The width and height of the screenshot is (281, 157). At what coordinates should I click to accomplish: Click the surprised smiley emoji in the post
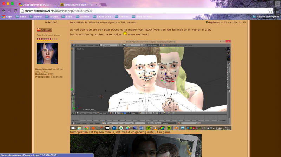[x=125, y=33]
